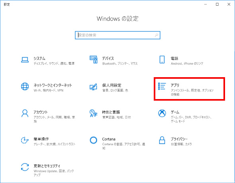235x183 pixels.
Task: Open ネットワークとインターネット title
Action: [53, 85]
